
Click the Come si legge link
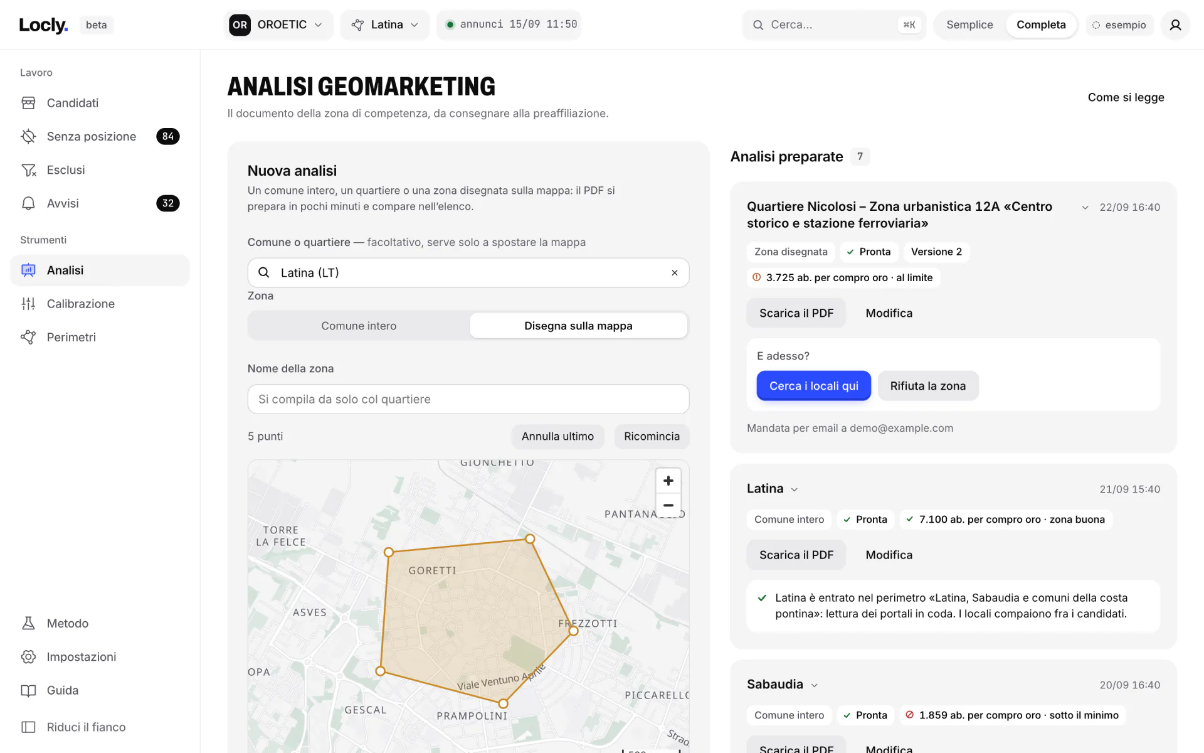point(1126,97)
